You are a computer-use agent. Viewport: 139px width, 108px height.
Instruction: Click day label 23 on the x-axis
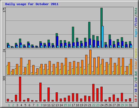click(x=98, y=105)
